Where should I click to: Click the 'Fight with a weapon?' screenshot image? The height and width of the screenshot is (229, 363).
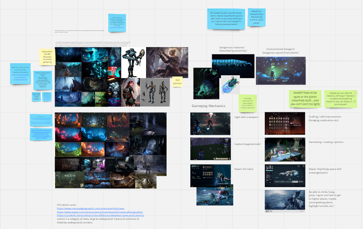point(210,124)
